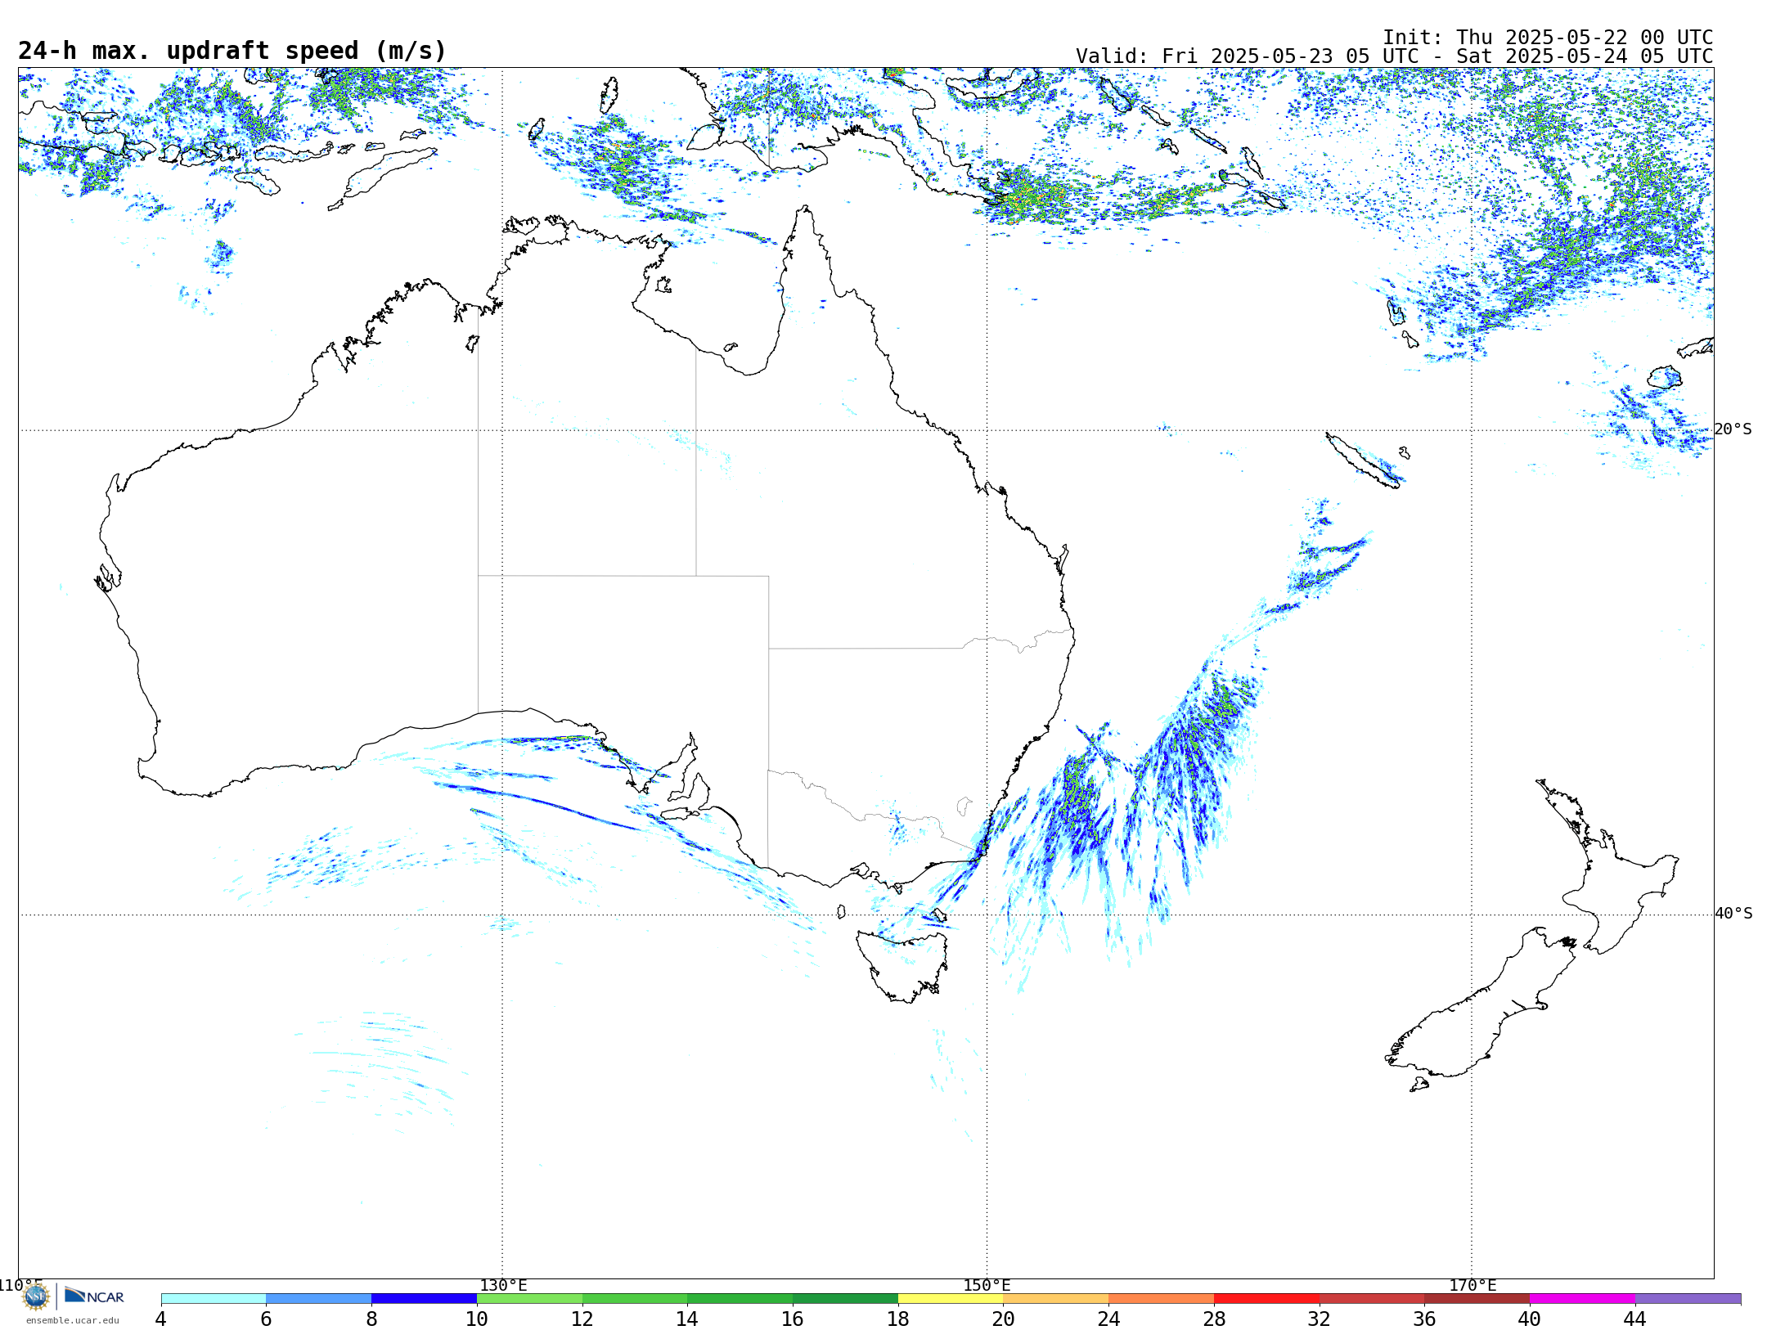Viewport: 1767px width, 1330px height.
Task: Click the '24-h max. updraft speed (m/s)' title
Action: pos(232,51)
